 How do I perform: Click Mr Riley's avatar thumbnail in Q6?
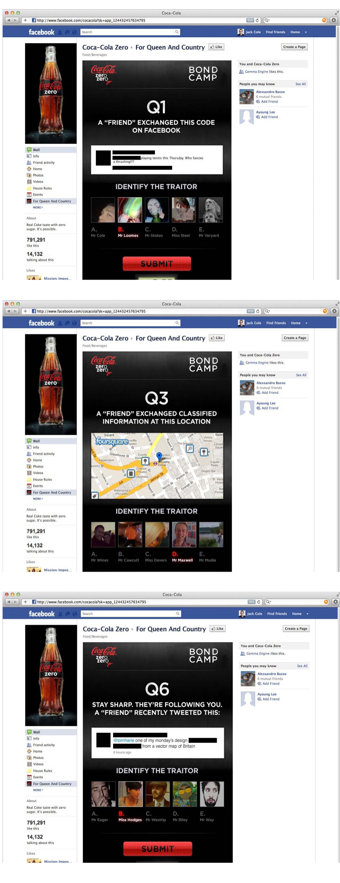click(185, 794)
